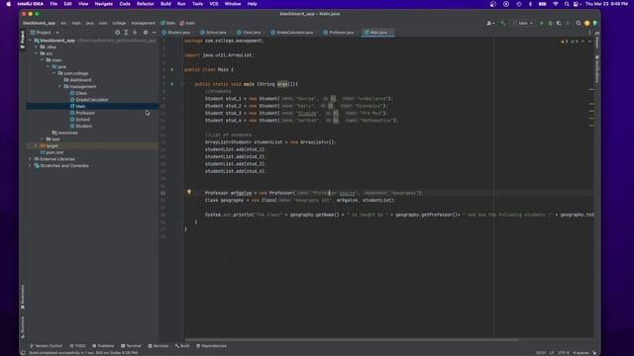Expand the target folder

pyautogui.click(x=37, y=145)
